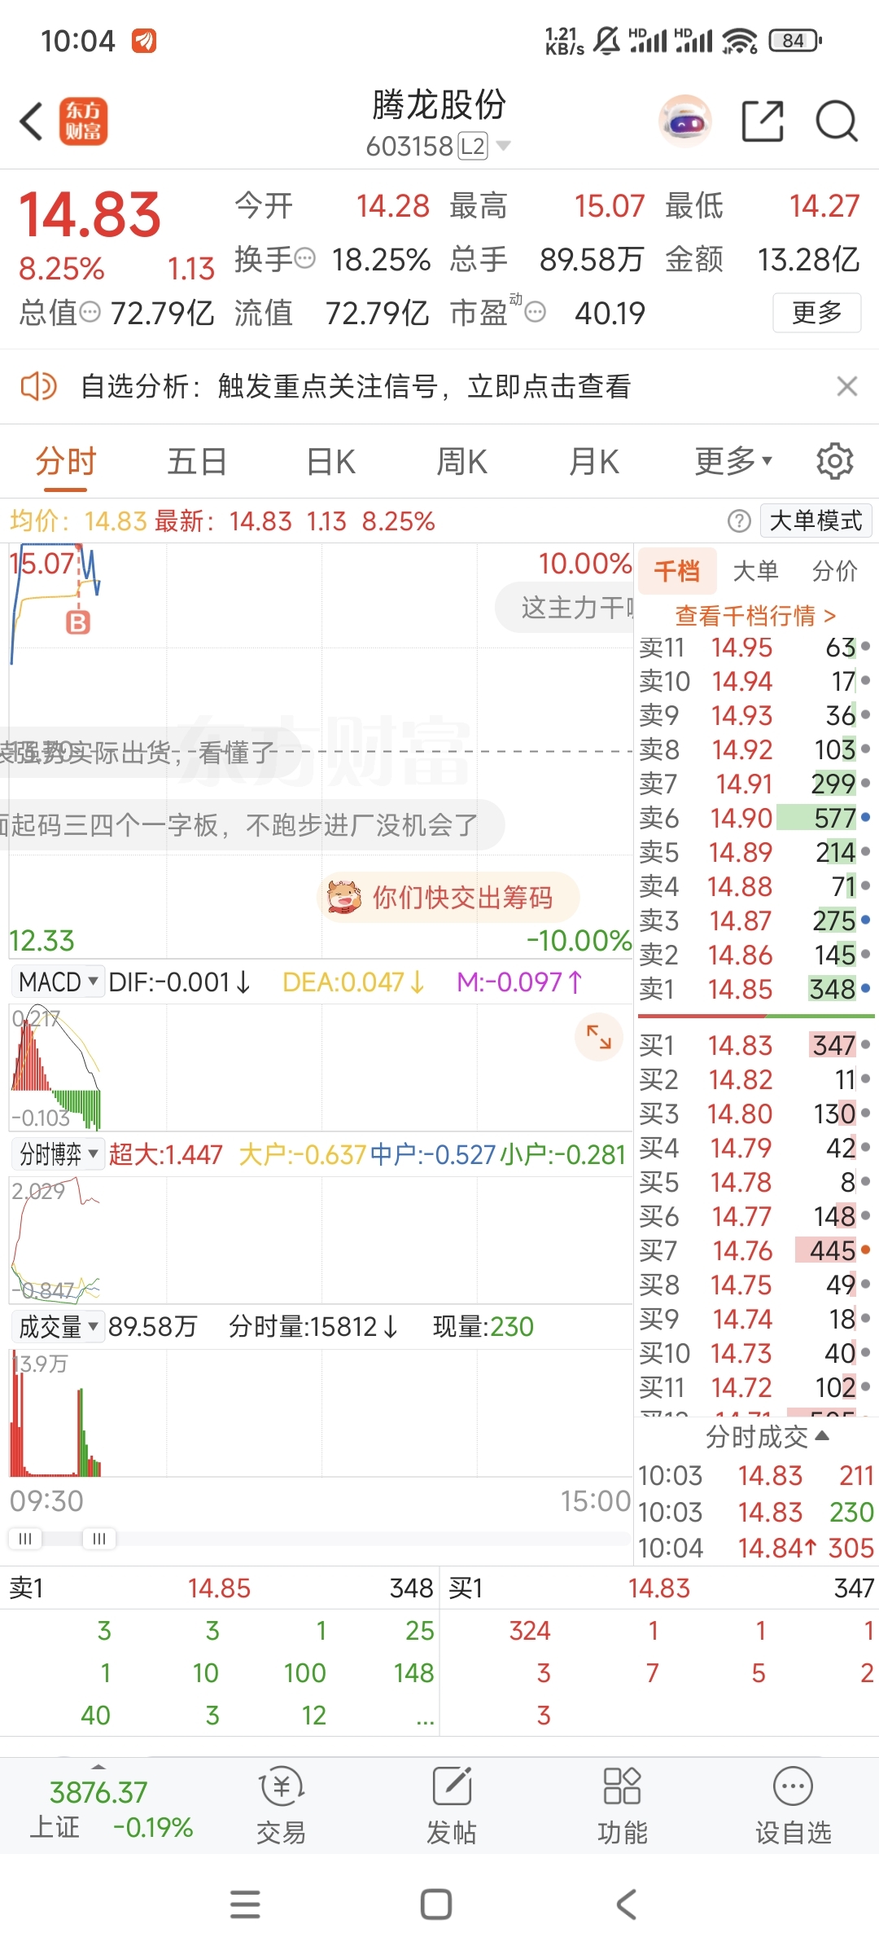The height and width of the screenshot is (1955, 879).
Task: Tap the speaker announcement icon
Action: coord(38,386)
